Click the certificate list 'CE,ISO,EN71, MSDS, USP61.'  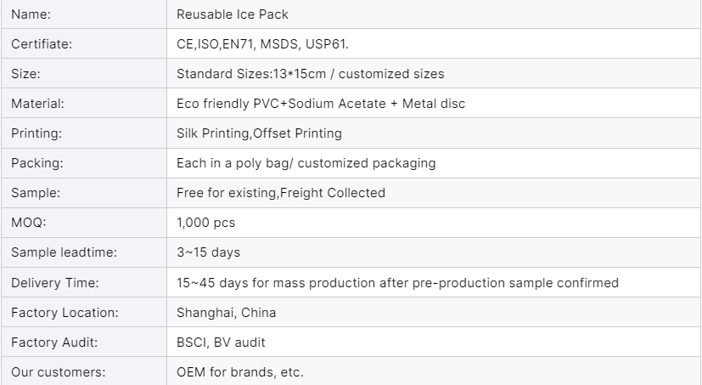coord(262,44)
